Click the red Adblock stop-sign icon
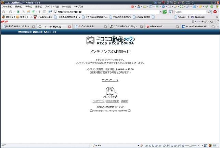 [215, 12]
